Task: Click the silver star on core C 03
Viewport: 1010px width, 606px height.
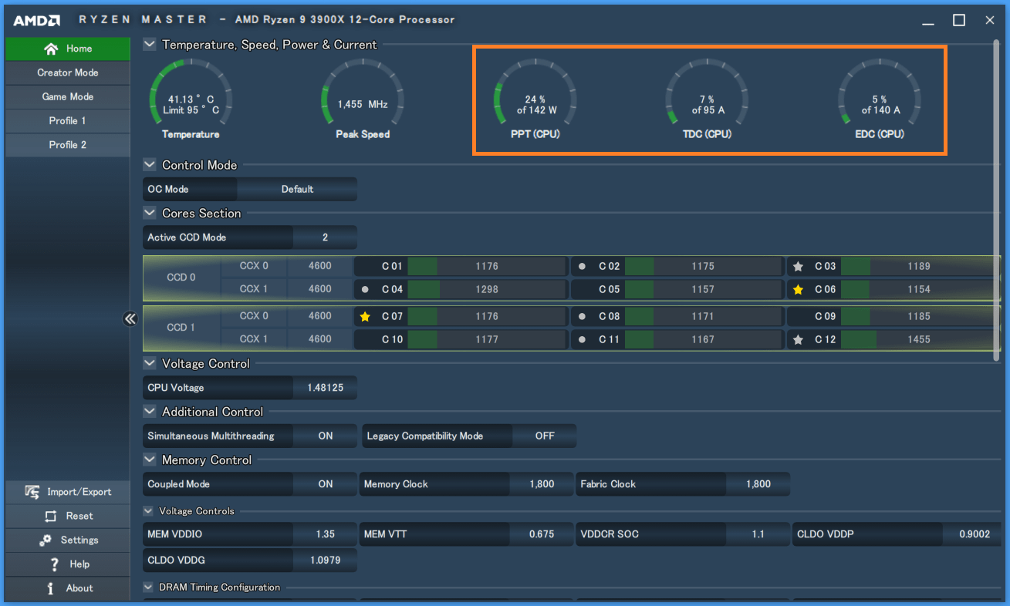Action: pos(798,266)
